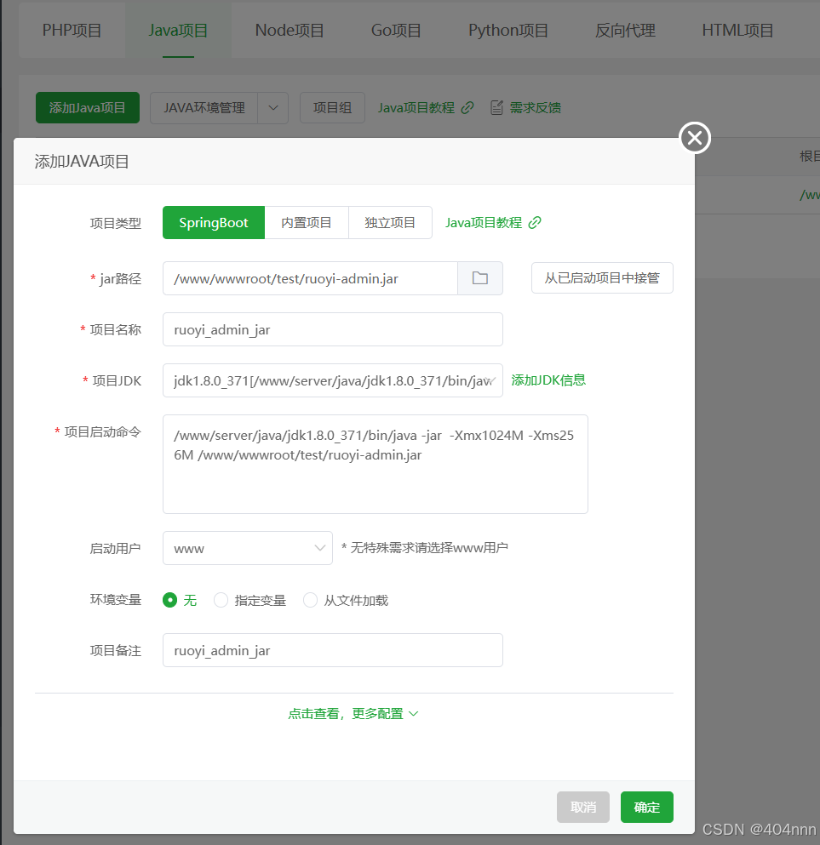This screenshot has width=820, height=845.
Task: Open the 启动用户 www dropdown
Action: coord(248,548)
